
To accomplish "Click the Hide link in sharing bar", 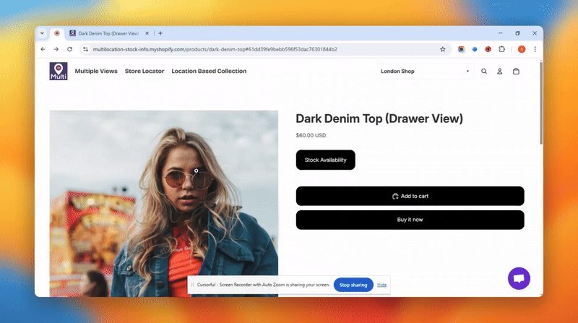I will [382, 285].
